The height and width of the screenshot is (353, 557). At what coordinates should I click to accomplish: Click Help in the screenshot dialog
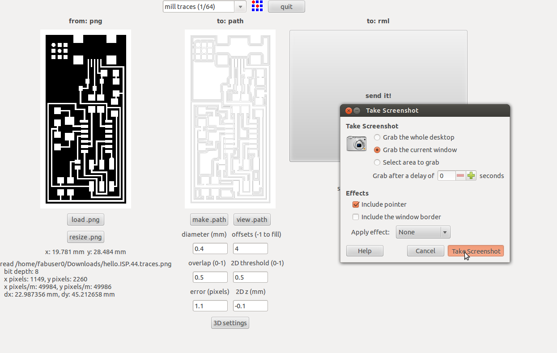(x=365, y=251)
